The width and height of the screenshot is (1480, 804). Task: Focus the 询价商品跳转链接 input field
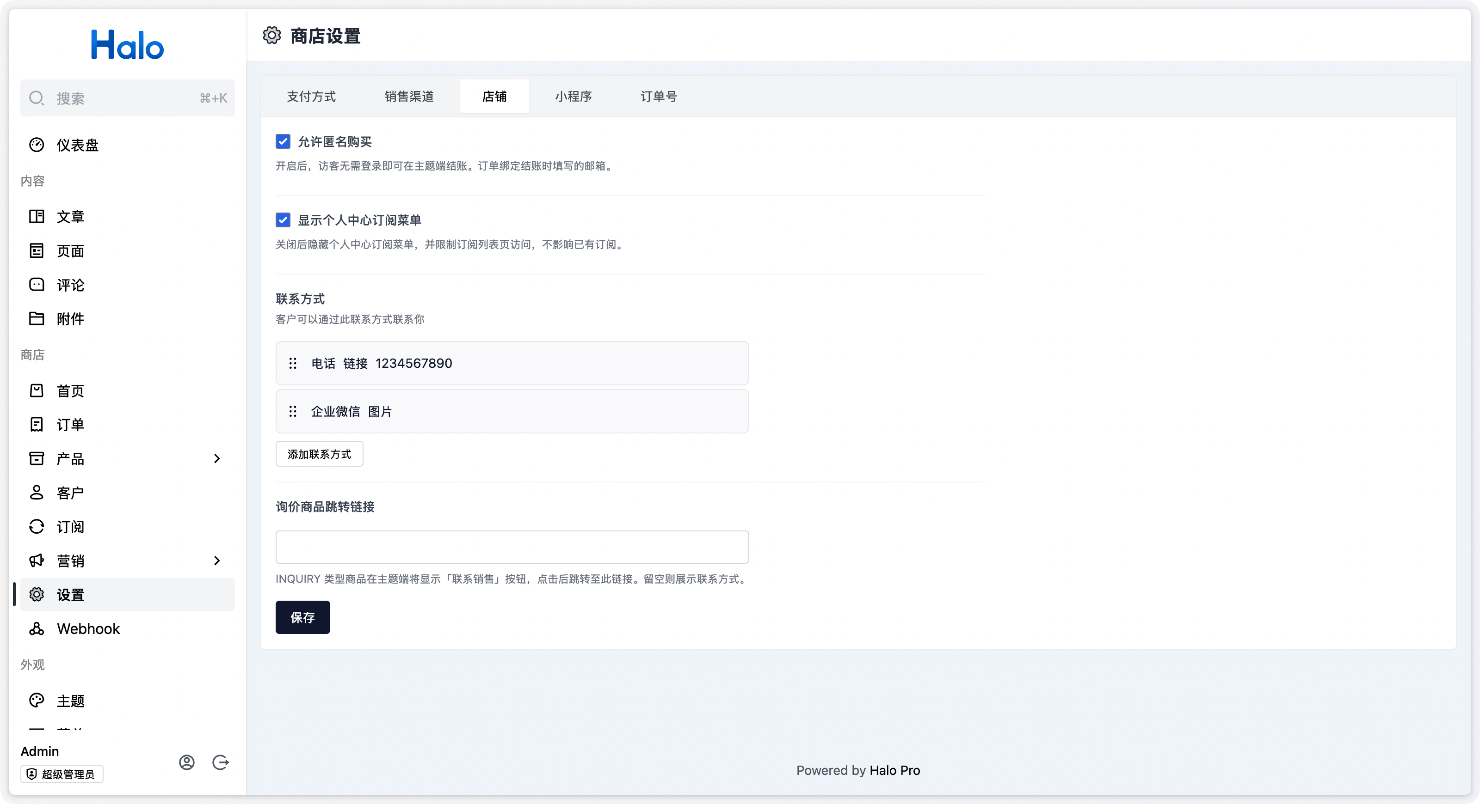512,547
